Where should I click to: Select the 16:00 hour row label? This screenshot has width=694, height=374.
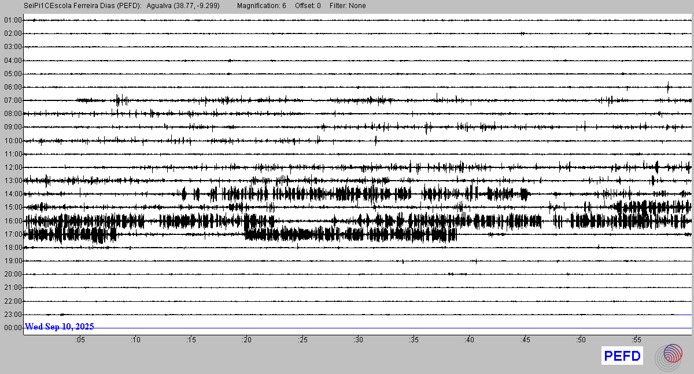point(13,221)
